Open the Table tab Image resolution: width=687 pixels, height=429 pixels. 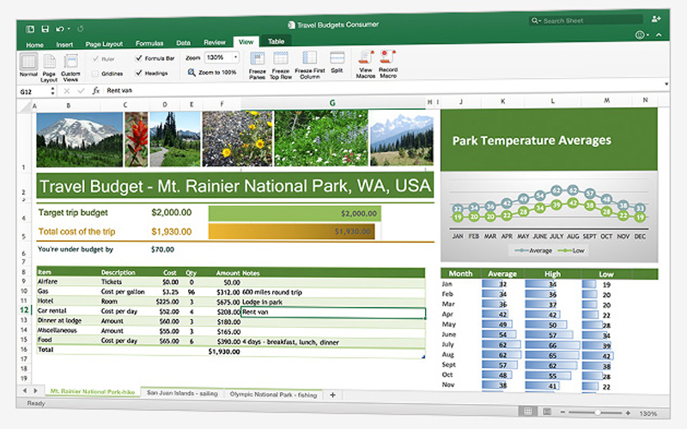click(276, 41)
